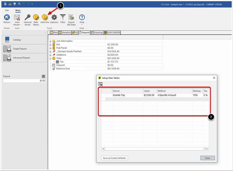
Task: Switch to the Plan tab
Action: 54,33
